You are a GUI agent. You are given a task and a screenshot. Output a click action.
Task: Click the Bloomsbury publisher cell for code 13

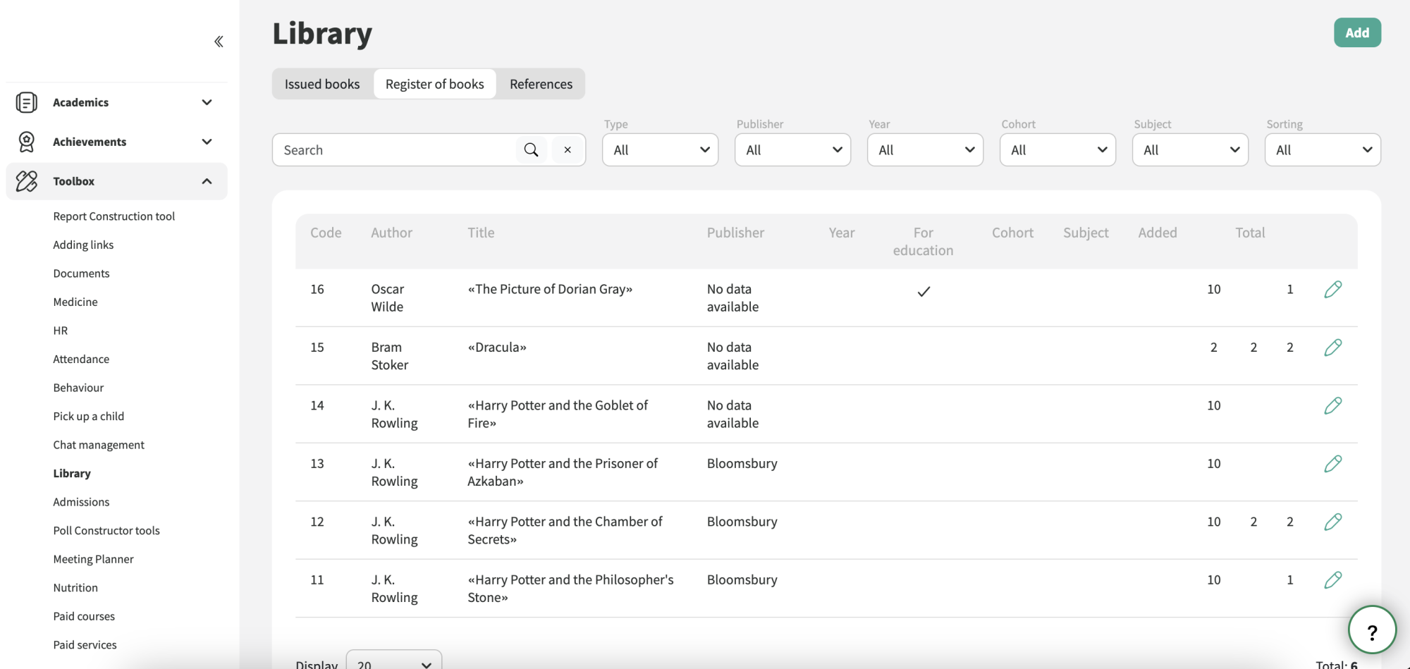[x=742, y=464]
